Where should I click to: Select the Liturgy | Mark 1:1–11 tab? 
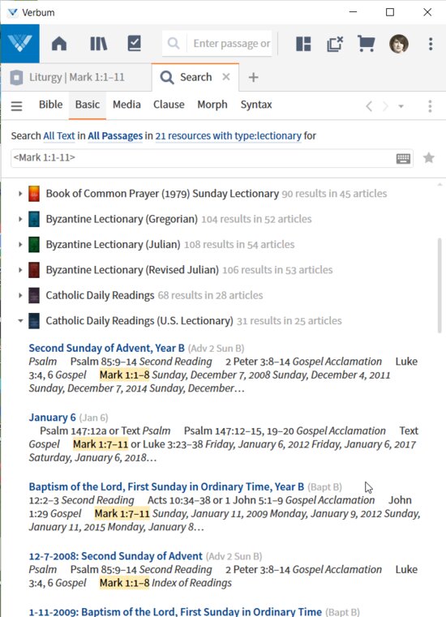(x=76, y=77)
